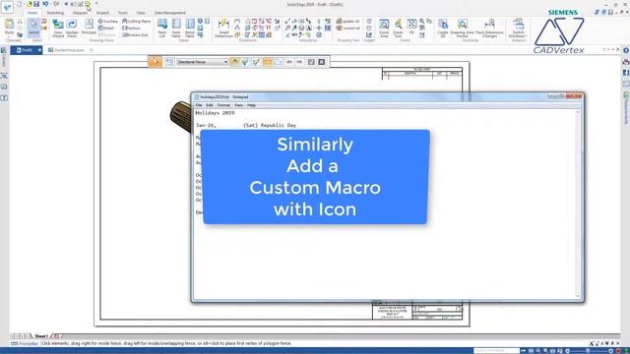Image resolution: width=630 pixels, height=354 pixels.
Task: Open the Directional Fence dropdown
Action: 202,62
